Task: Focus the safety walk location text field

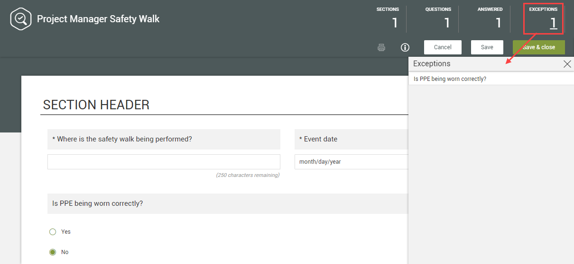Action: point(164,162)
